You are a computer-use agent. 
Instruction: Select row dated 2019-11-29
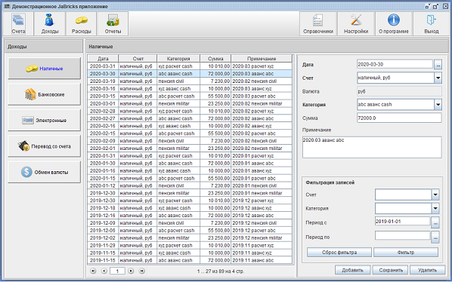click(190, 245)
